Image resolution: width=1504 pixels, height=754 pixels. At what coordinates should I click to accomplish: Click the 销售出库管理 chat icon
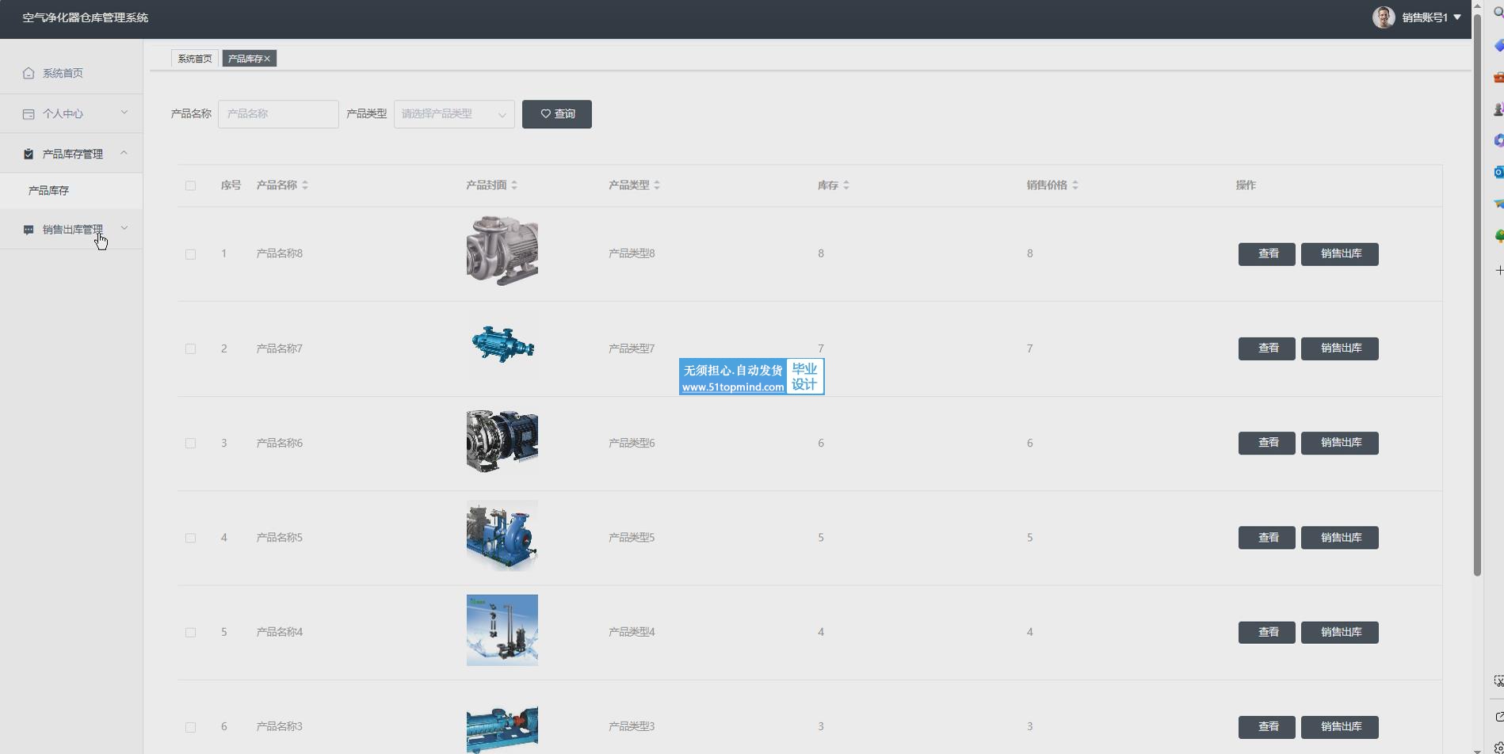(29, 230)
